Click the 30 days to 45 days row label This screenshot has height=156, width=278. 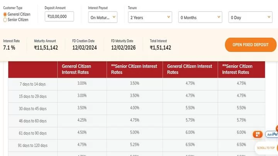click(32, 109)
